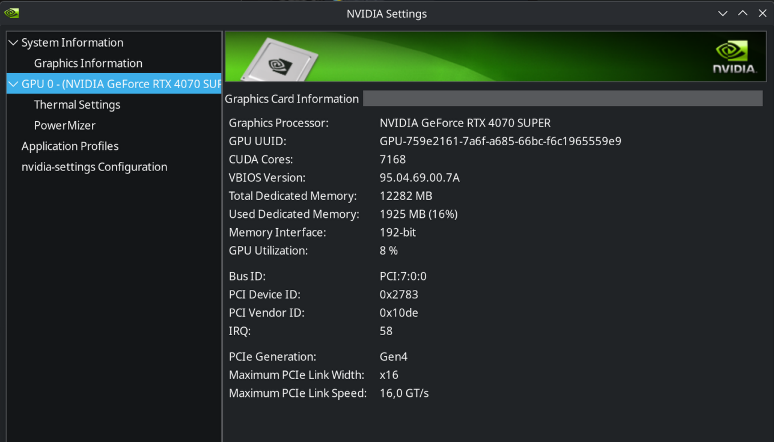The width and height of the screenshot is (774, 442).
Task: Select the System Information item
Action: [x=72, y=43]
